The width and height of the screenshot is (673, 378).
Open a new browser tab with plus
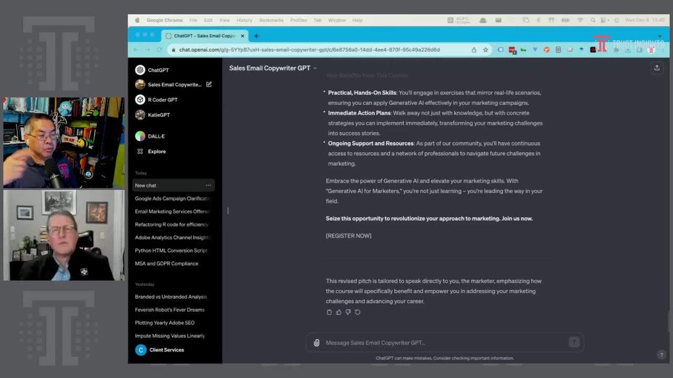[256, 36]
